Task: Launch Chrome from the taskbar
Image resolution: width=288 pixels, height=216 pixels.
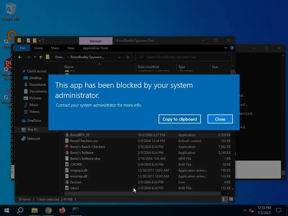Action: tap(48, 210)
